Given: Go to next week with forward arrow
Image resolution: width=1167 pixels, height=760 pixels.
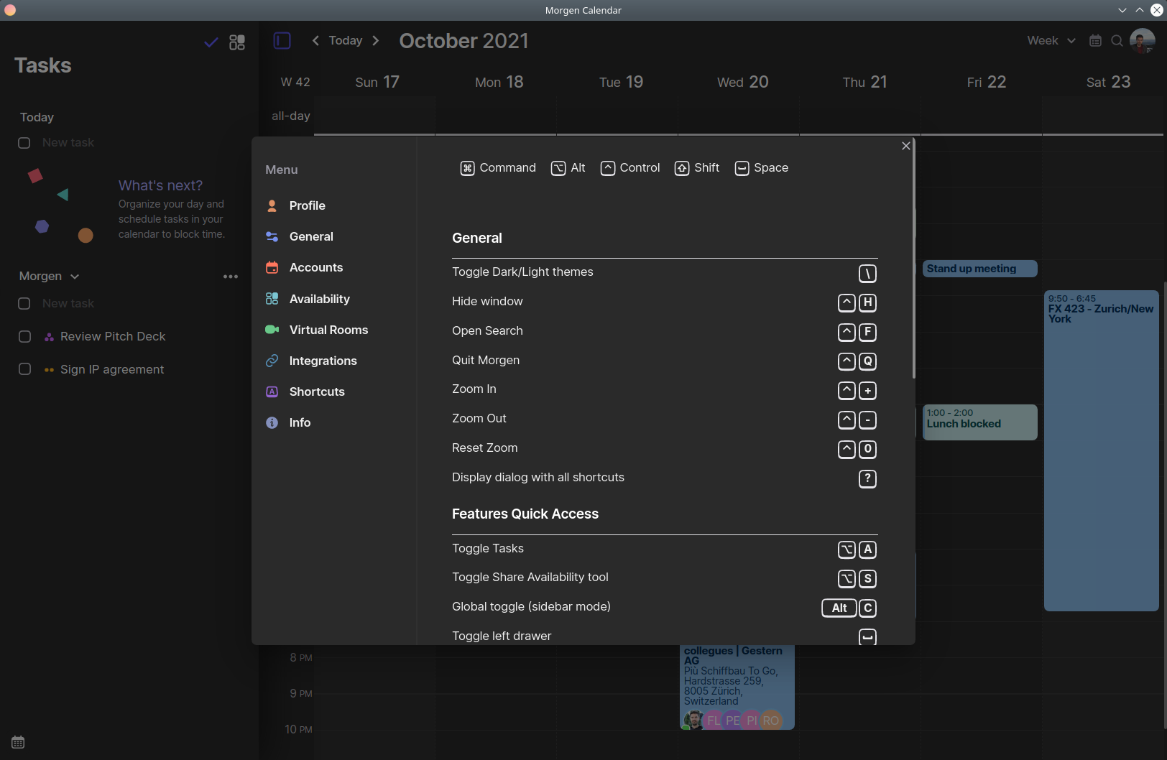Looking at the screenshot, I should click(376, 40).
